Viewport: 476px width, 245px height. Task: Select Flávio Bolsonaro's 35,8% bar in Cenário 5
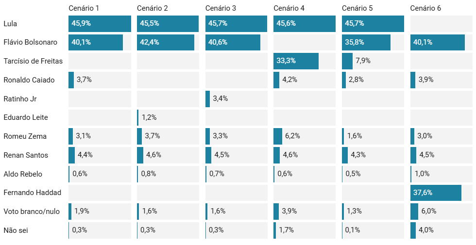pyautogui.click(x=366, y=42)
